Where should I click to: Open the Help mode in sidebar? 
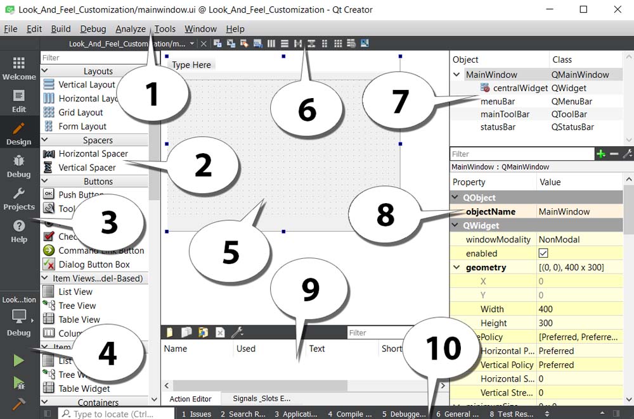[19, 231]
